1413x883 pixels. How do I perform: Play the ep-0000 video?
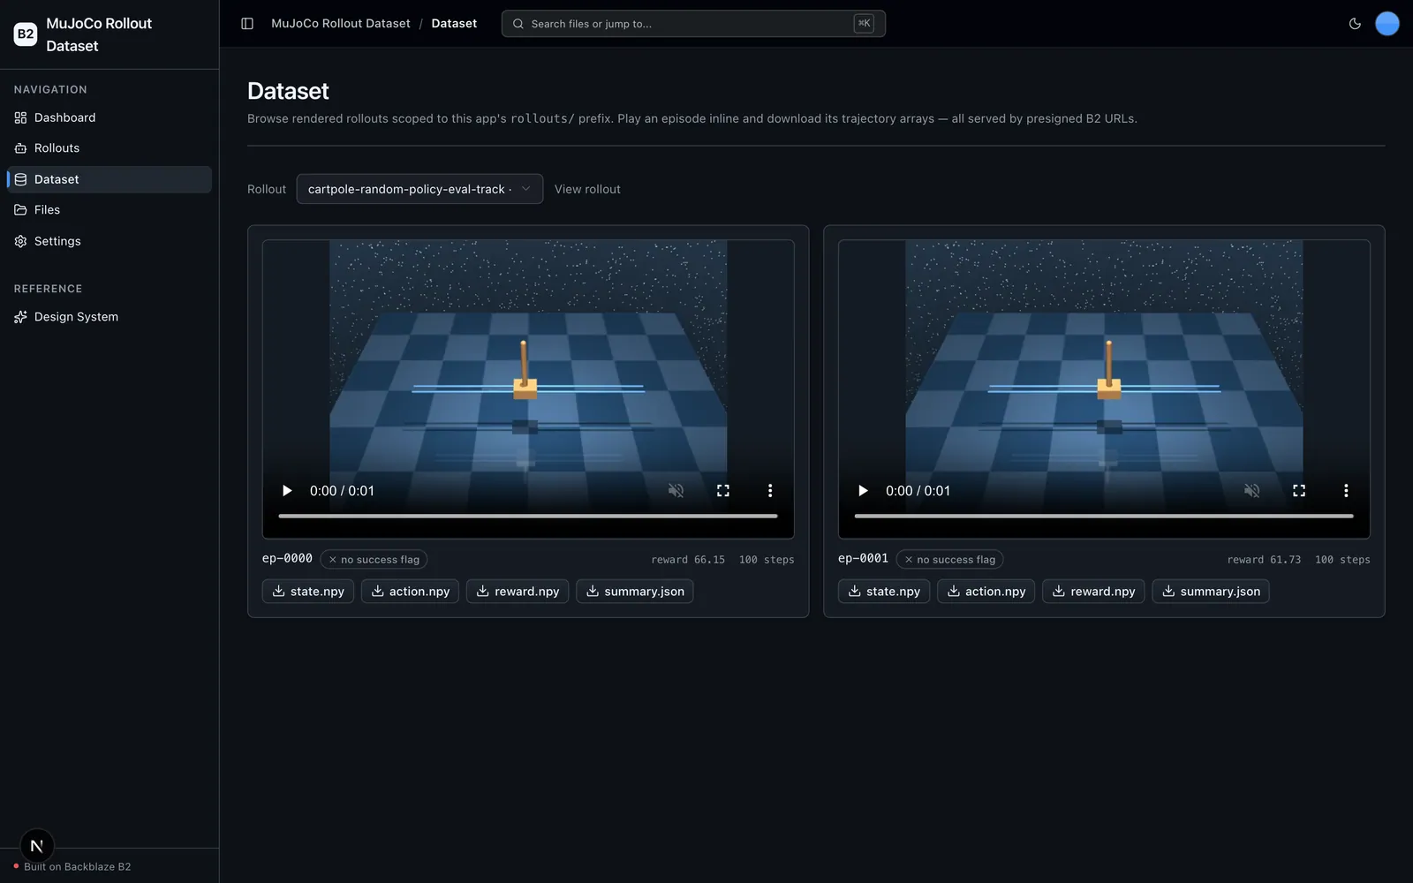287,491
